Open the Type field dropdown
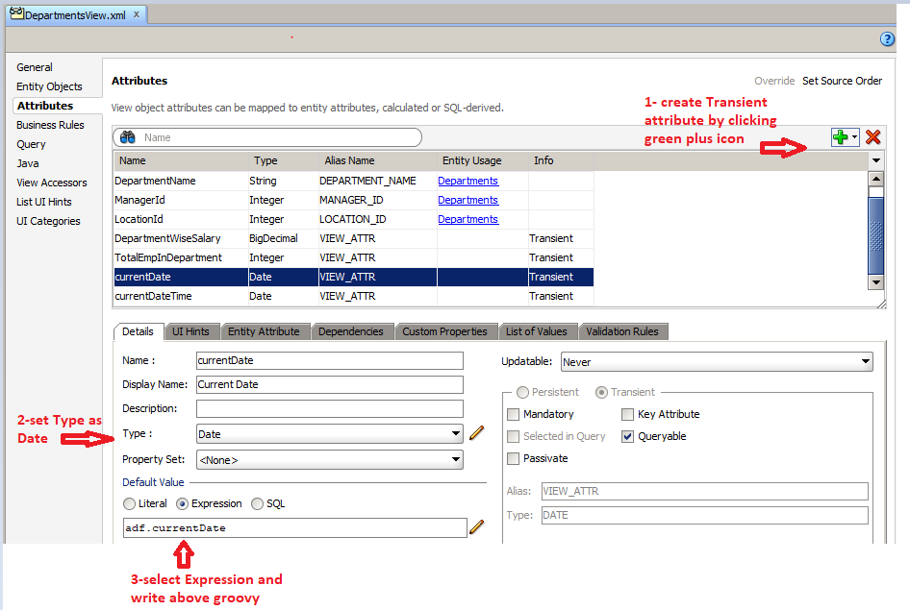The image size is (910, 610). coord(457,433)
